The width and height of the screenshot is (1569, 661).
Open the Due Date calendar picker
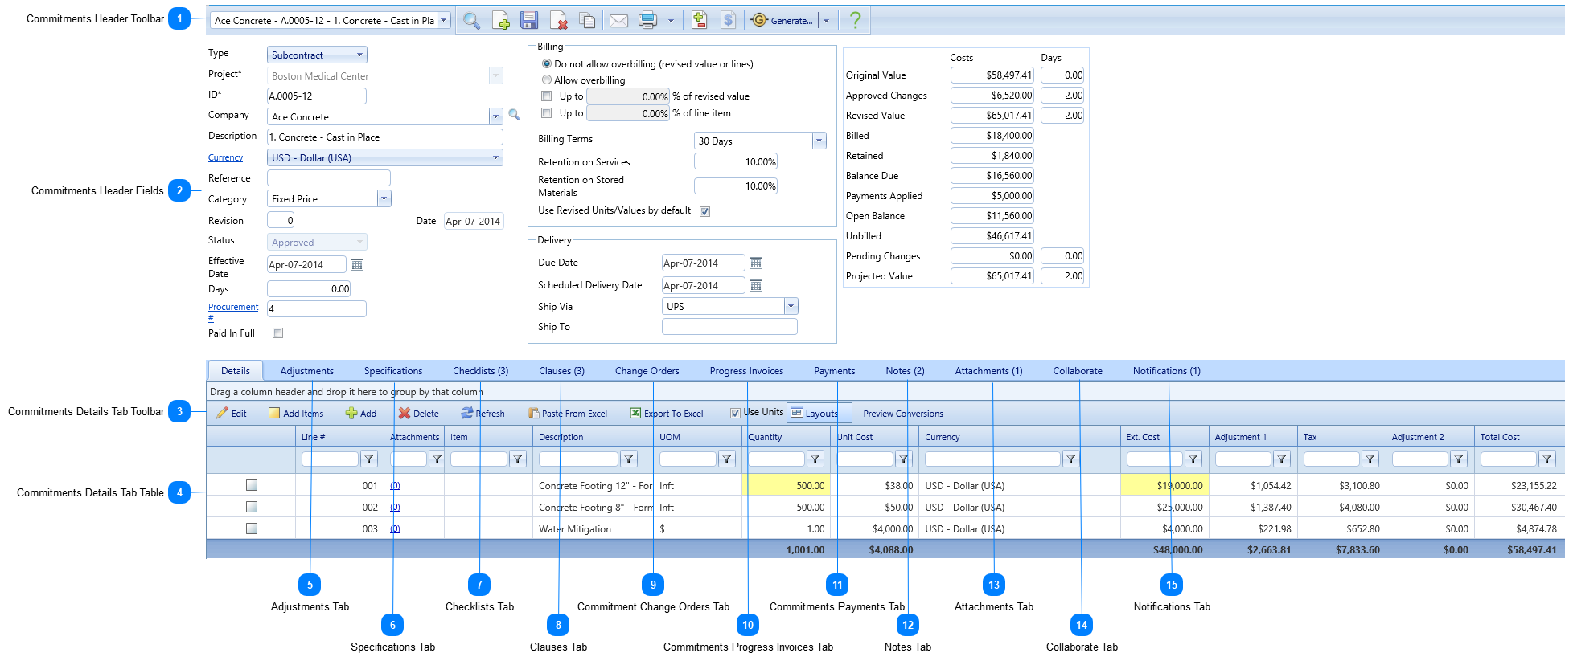756,263
